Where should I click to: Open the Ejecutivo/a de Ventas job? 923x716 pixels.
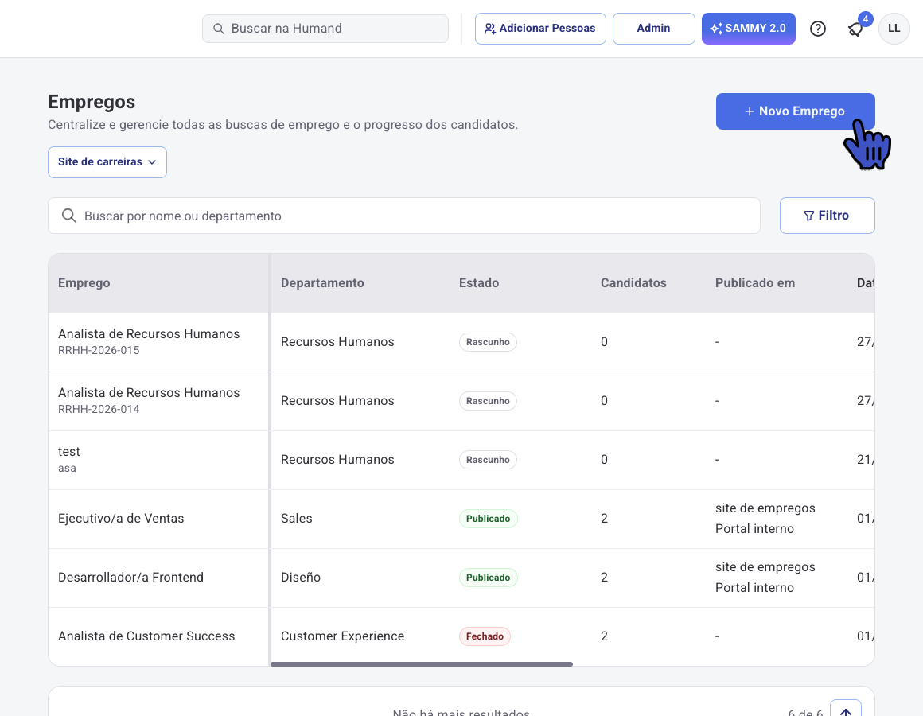[x=121, y=519]
